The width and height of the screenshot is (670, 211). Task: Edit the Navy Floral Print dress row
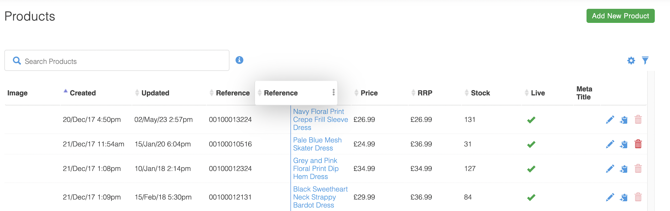610,120
